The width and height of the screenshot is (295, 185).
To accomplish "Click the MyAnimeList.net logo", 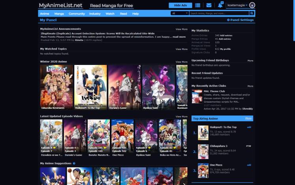I will [x=60, y=6].
